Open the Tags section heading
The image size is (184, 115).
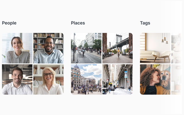[145, 23]
